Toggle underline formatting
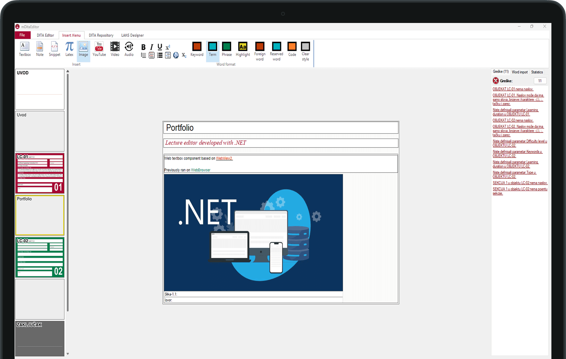This screenshot has width=566, height=359. coord(159,46)
